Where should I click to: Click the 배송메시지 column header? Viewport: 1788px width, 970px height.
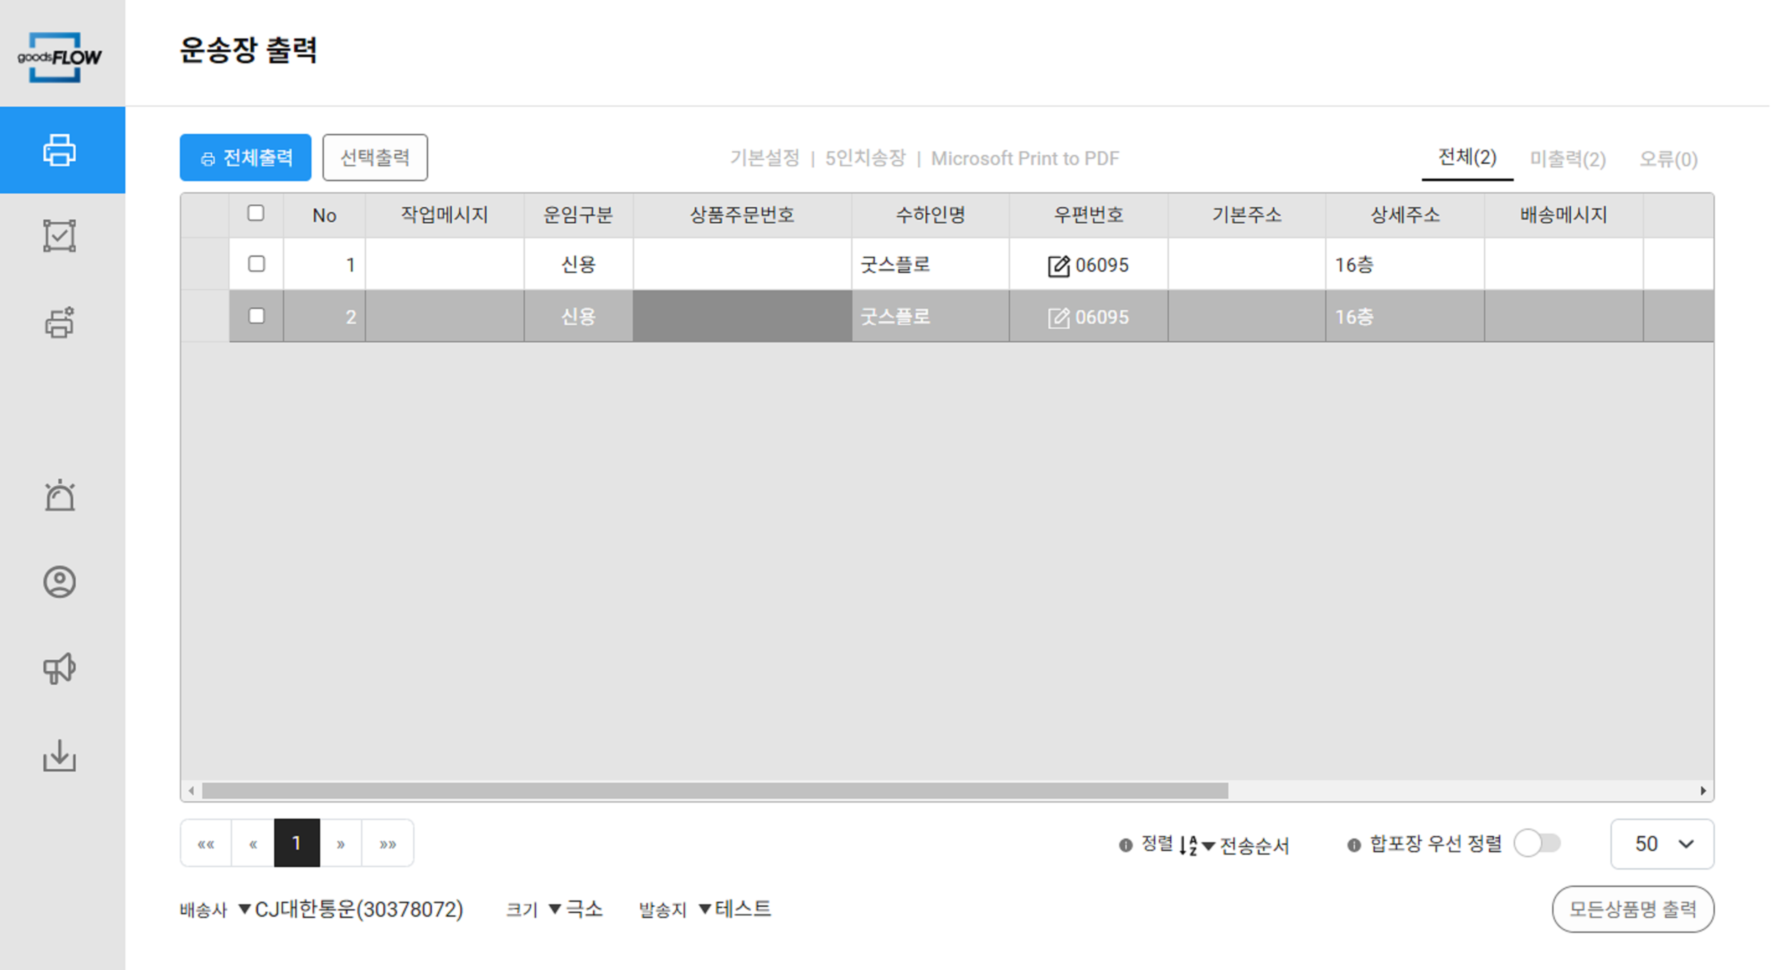(x=1564, y=215)
